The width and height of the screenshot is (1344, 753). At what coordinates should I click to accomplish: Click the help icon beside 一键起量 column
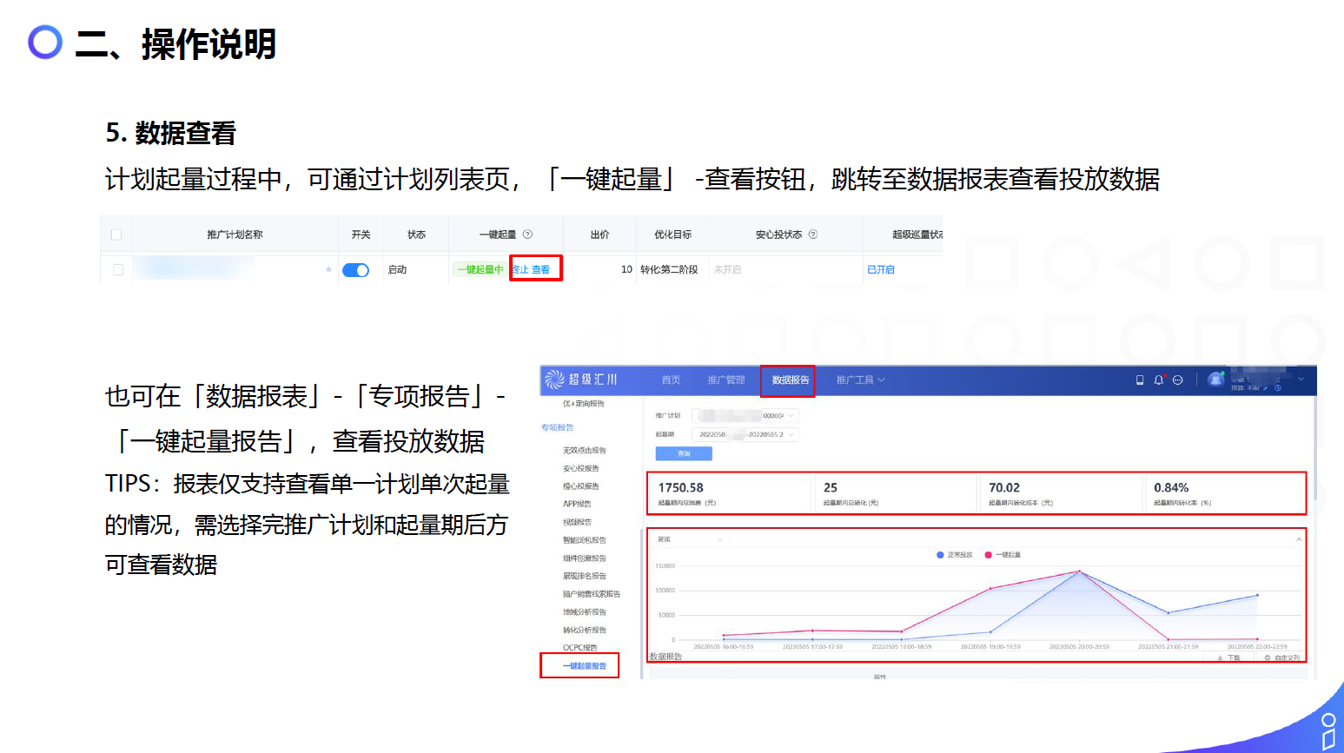pos(527,234)
